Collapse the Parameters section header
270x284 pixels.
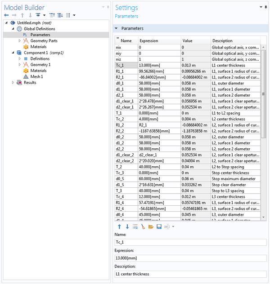116,28
